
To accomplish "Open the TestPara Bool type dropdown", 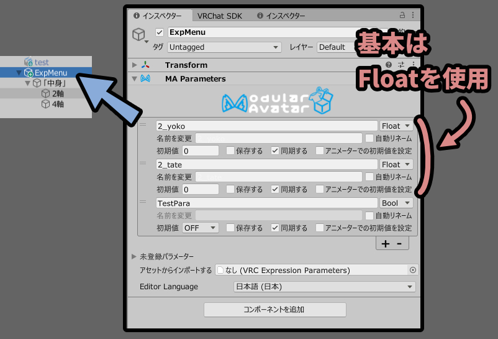I will pyautogui.click(x=396, y=203).
